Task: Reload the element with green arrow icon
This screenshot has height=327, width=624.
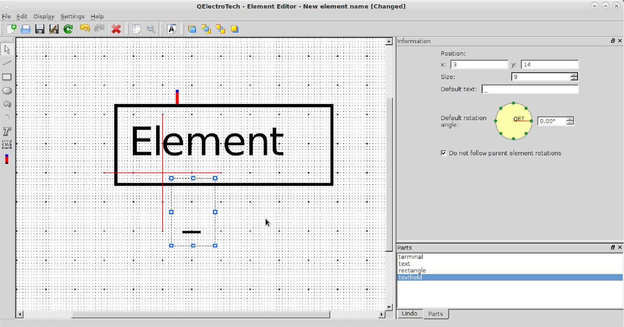Action: point(68,29)
